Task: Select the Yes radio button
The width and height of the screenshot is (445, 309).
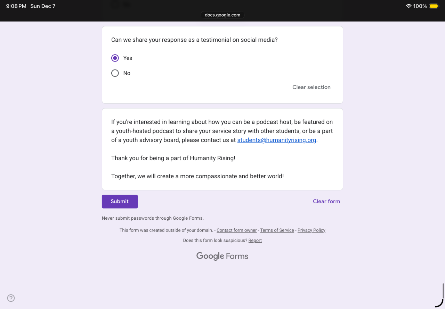Action: [x=115, y=58]
